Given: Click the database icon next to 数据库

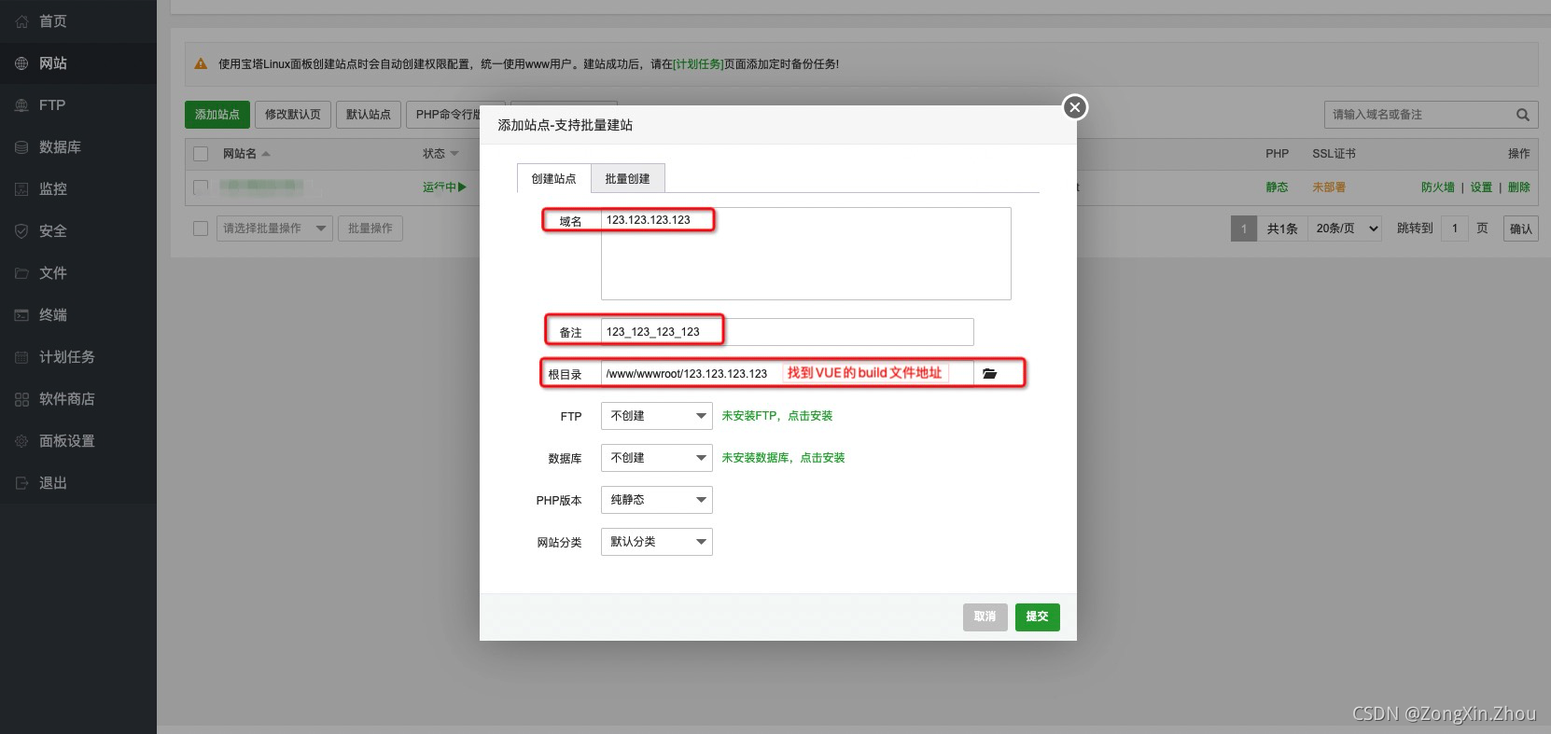Looking at the screenshot, I should coord(21,147).
